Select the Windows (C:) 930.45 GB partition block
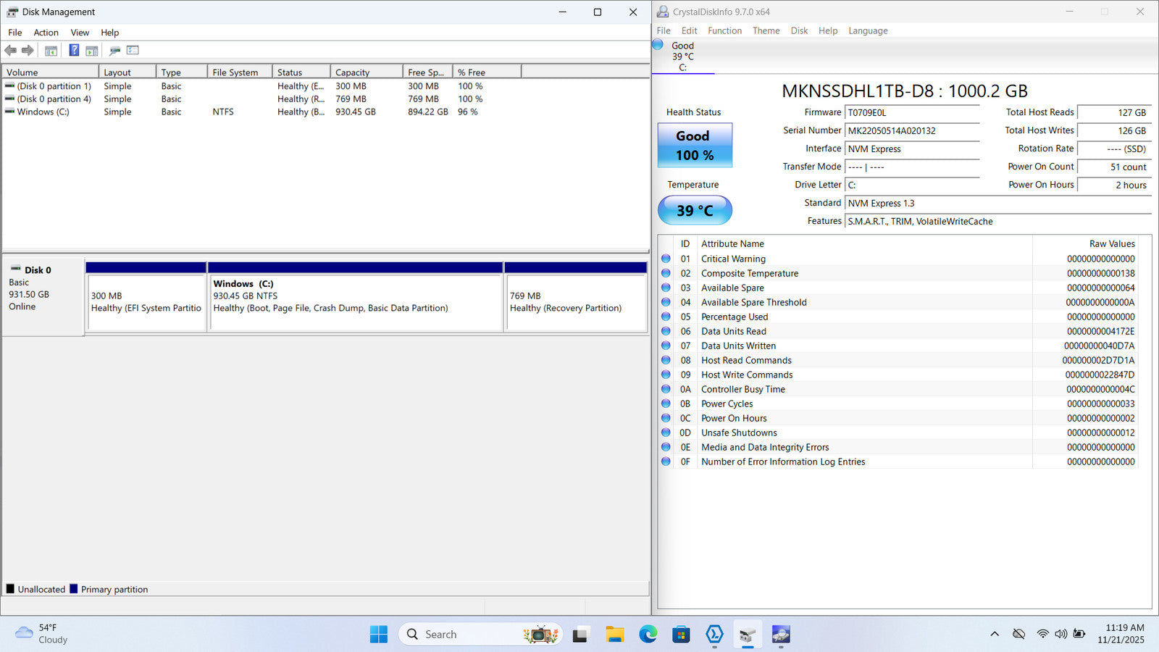 (355, 302)
